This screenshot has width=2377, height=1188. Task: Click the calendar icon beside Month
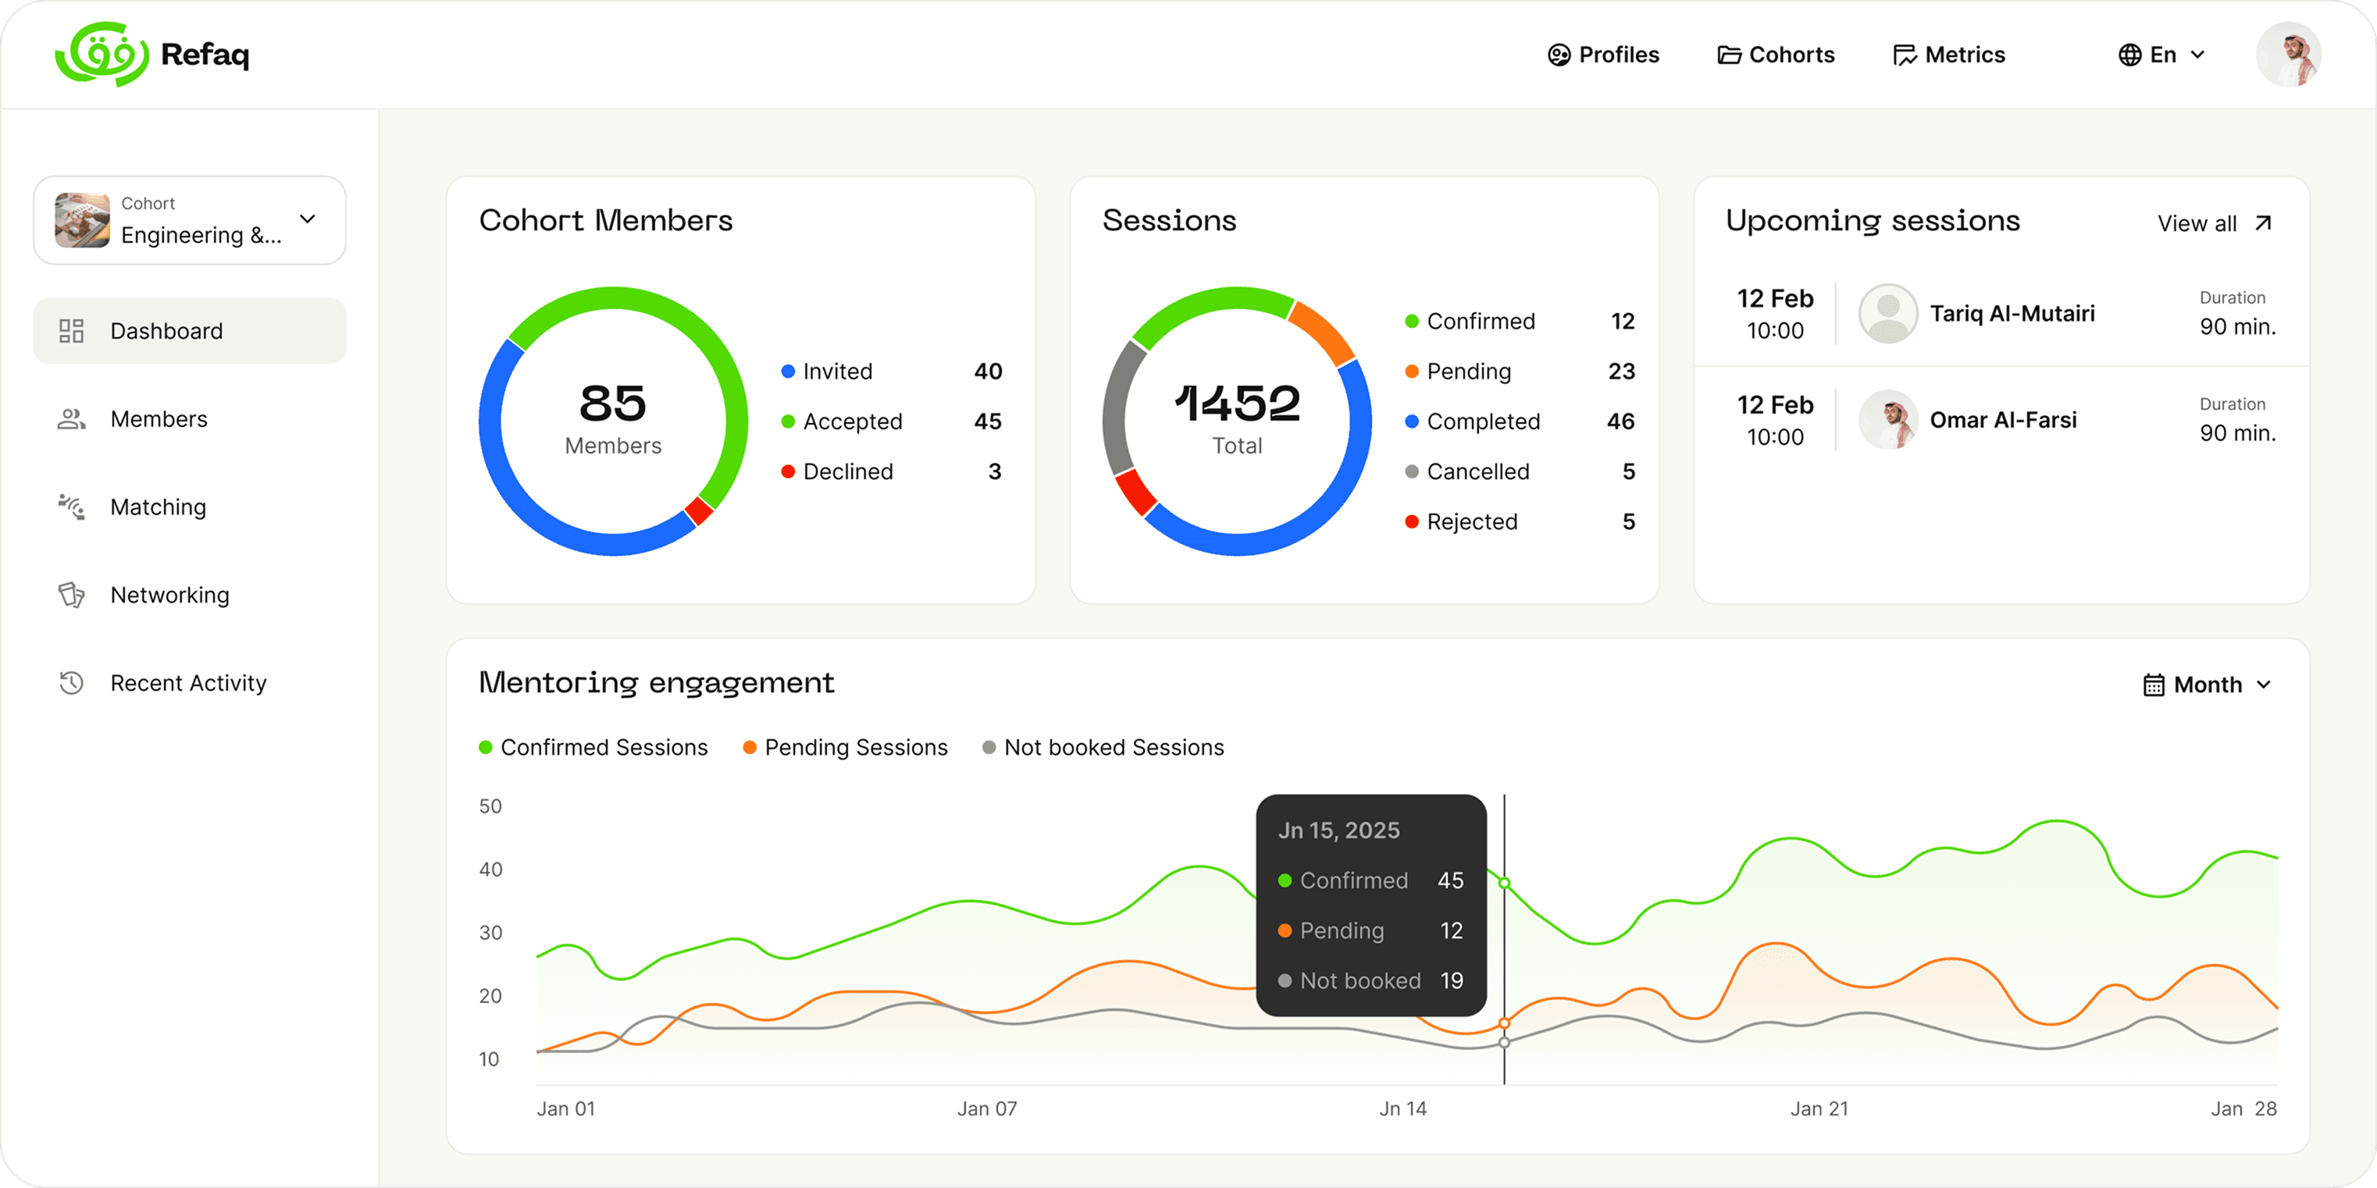(2154, 685)
